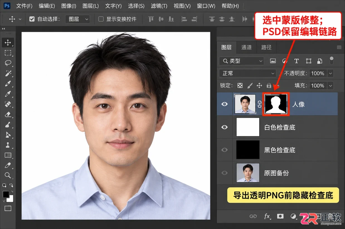Select the 白色检查底 layer name
This screenshot has height=229, width=345.
tap(280, 127)
